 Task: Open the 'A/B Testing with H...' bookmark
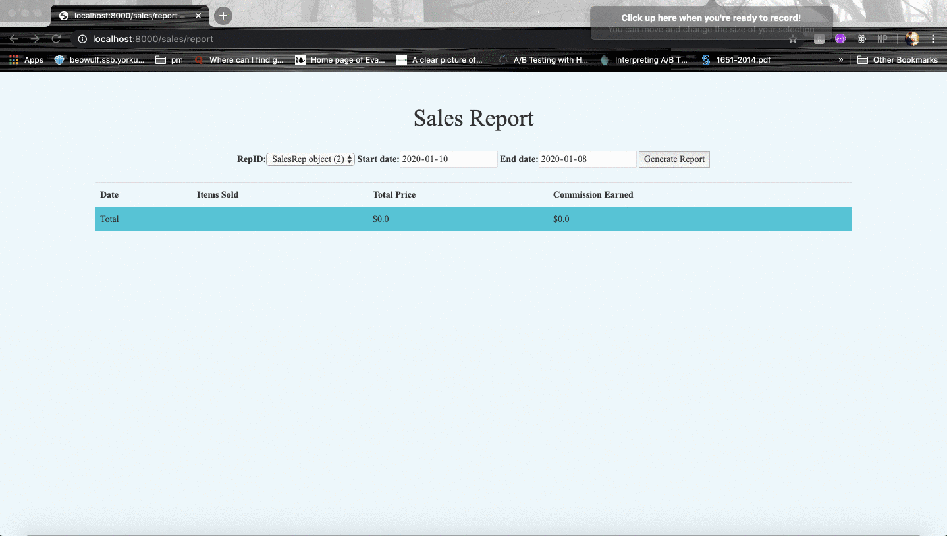(543, 60)
